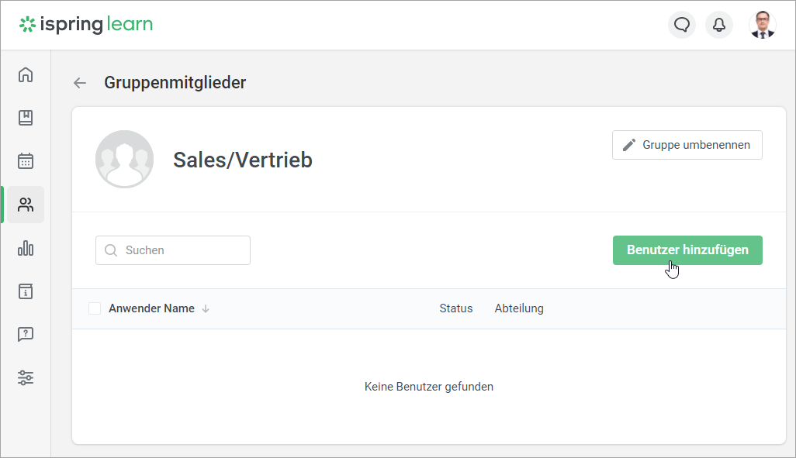Click the Status column header
The width and height of the screenshot is (796, 458).
pyautogui.click(x=456, y=308)
